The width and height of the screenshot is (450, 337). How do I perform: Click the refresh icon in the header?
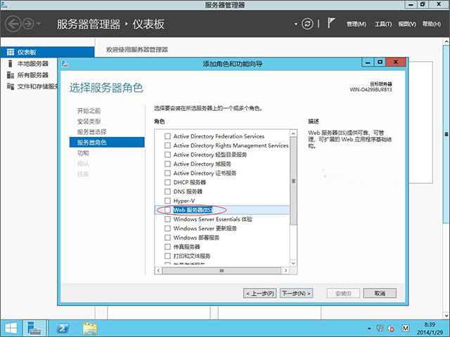click(x=307, y=24)
